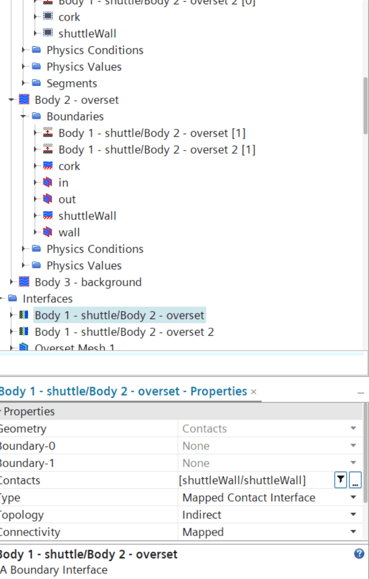Expand the Body 1 - shuttle/Body 2 - overset 2 interface
This screenshot has height=579, width=369.
click(x=12, y=331)
